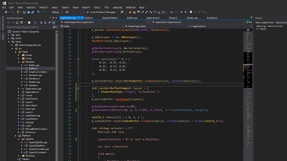Expand the GLFW project node

tap(8, 38)
